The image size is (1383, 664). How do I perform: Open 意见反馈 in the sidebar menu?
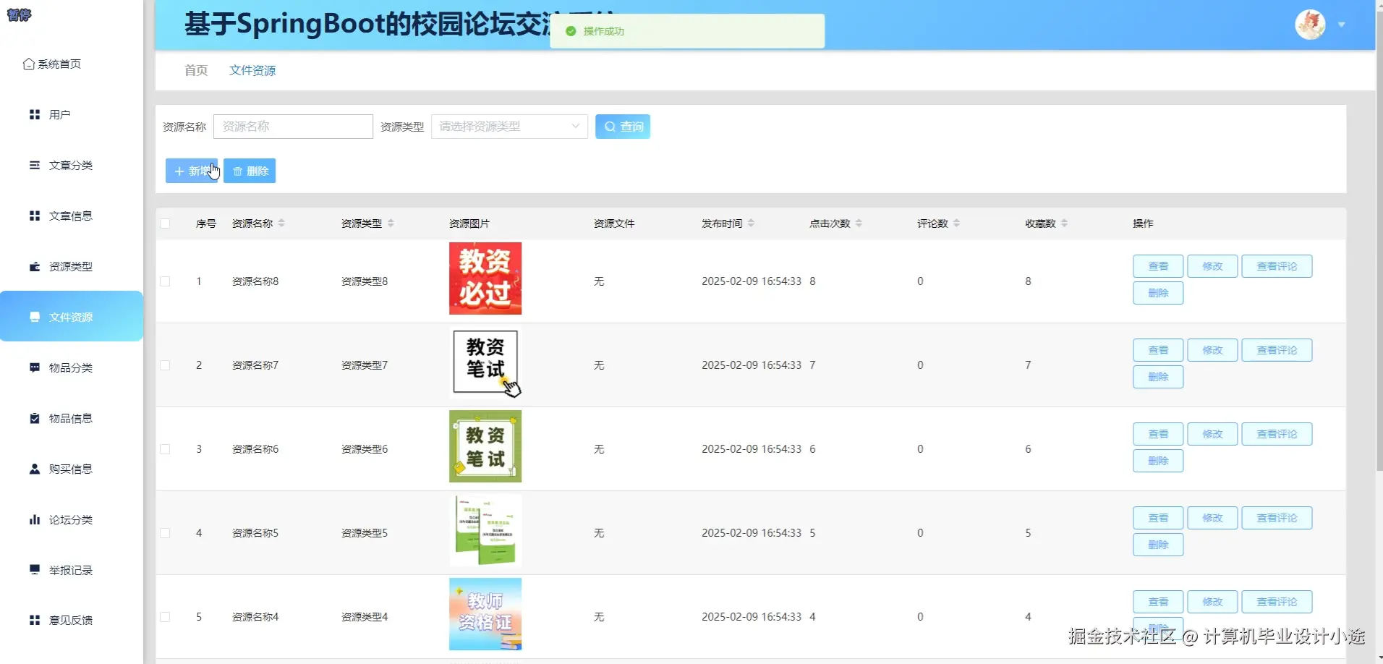72,620
